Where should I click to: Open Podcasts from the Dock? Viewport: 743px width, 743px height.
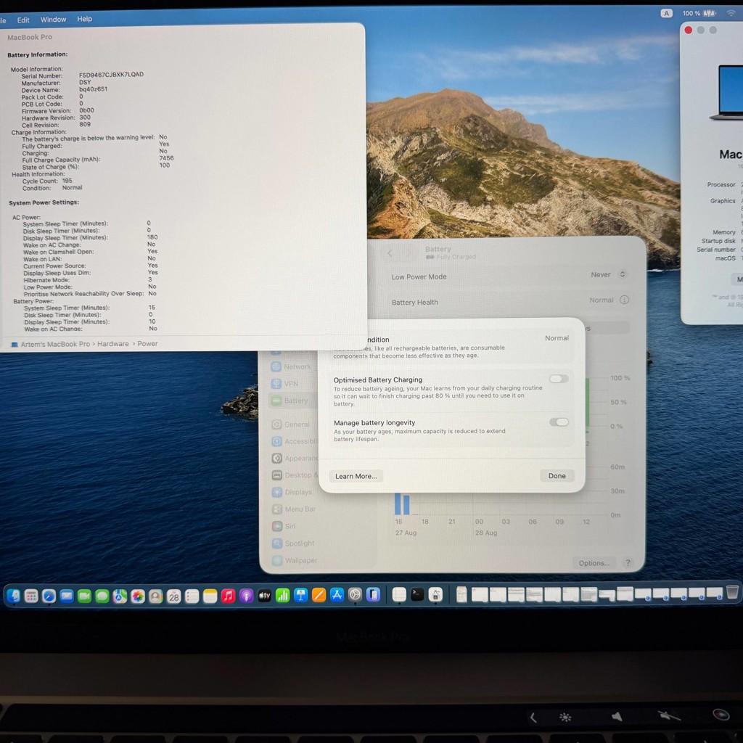247,596
